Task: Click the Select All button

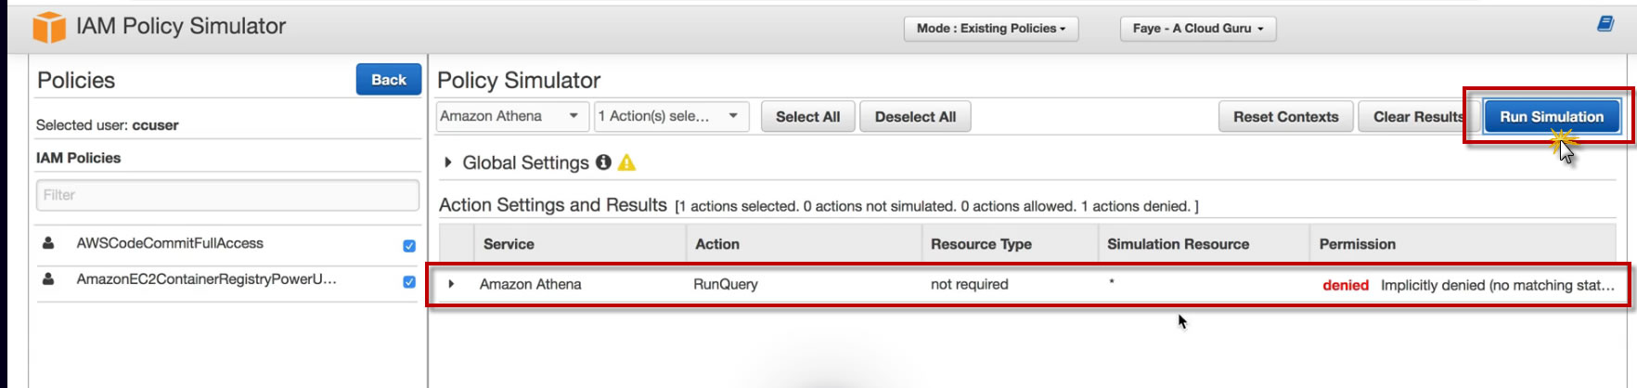Action: pos(807,117)
